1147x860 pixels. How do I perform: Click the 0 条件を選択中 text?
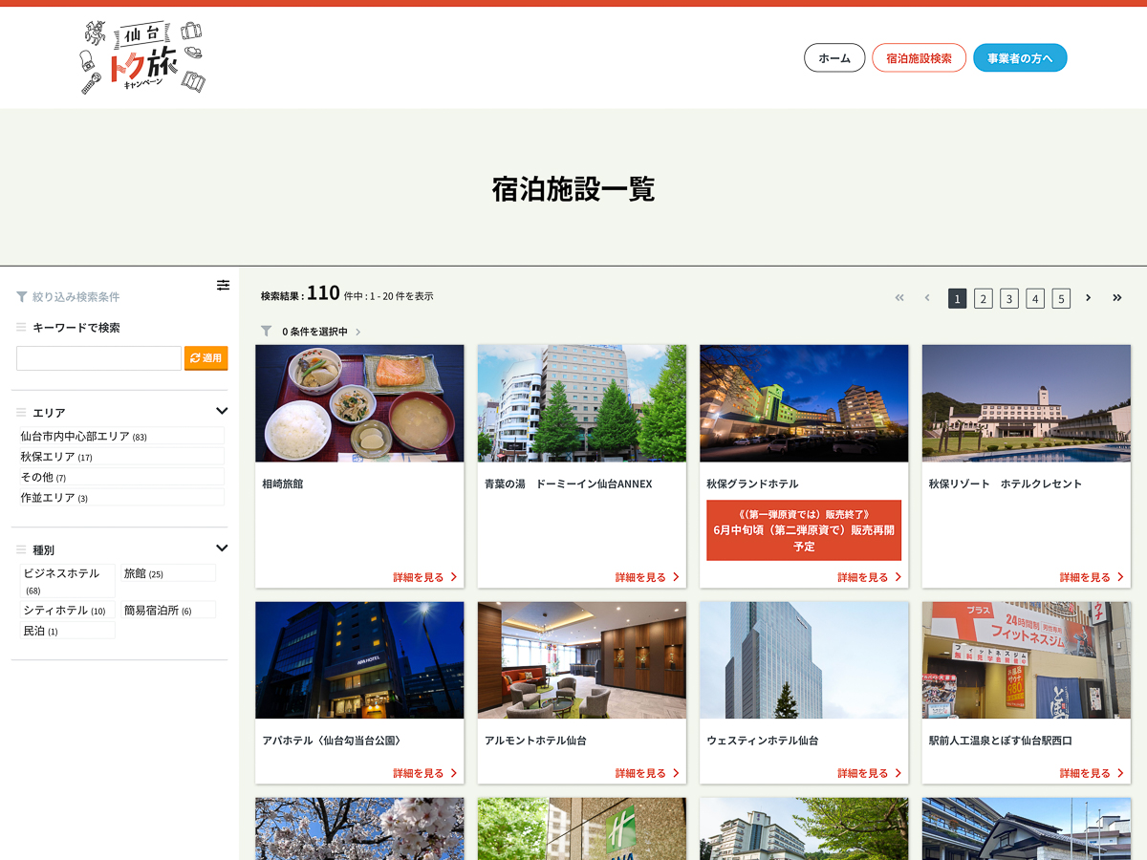point(314,332)
